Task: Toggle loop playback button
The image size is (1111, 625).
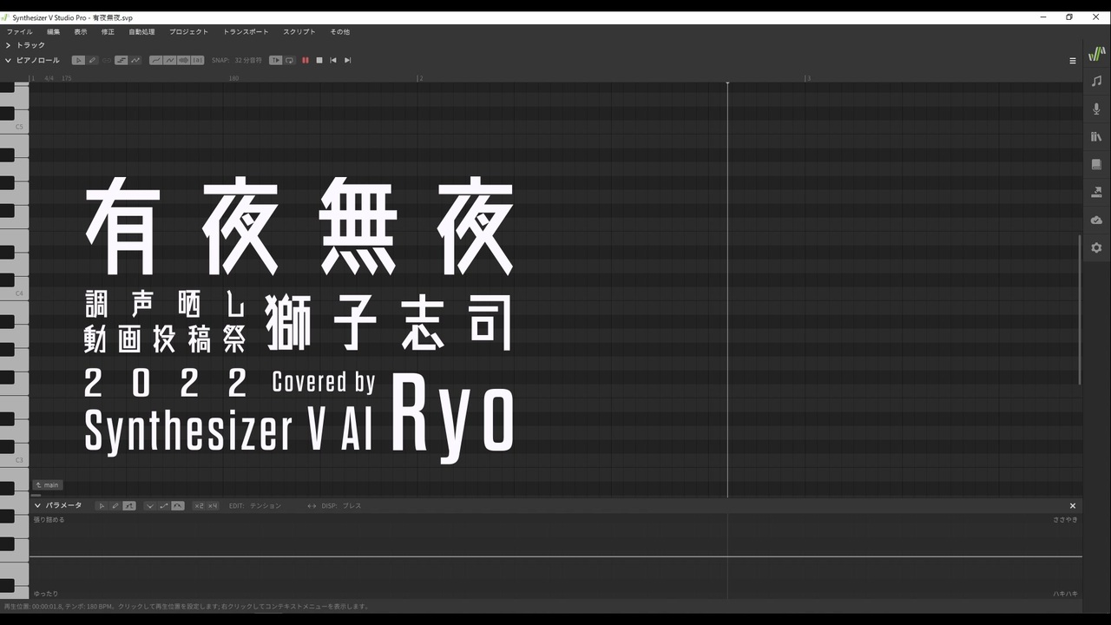Action: click(x=290, y=60)
